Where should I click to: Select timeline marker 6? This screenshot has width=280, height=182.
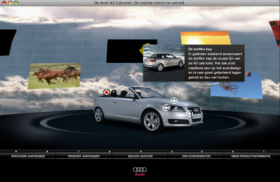click(109, 151)
